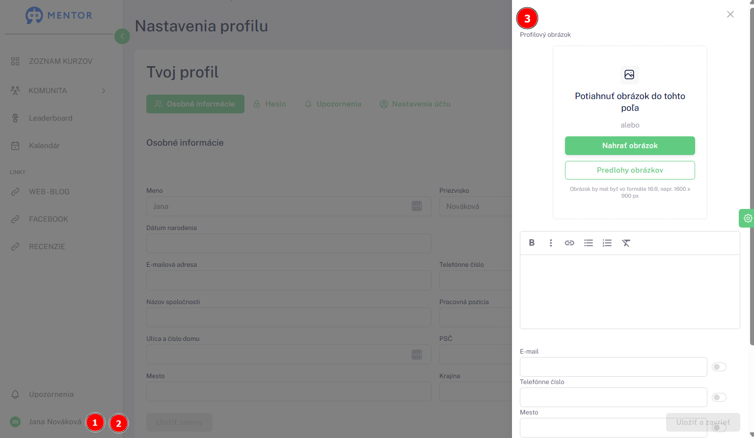Toggle bold in the text editor toolbar
754x438 pixels.
(532, 243)
